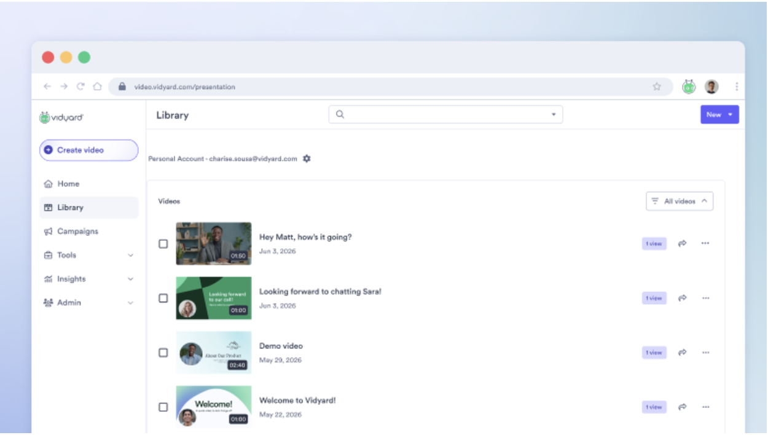Click "1 view" badge for "Looking forward to chatting Sara!"
This screenshot has height=435, width=768.
point(654,298)
